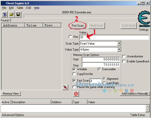The width and height of the screenshot is (151, 118).
Task: Click the Value input field
Action: (x=114, y=37)
